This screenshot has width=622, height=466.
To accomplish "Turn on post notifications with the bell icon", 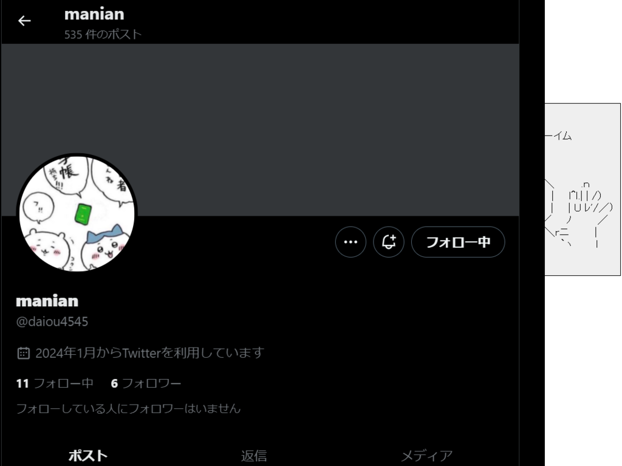I will click(x=389, y=242).
